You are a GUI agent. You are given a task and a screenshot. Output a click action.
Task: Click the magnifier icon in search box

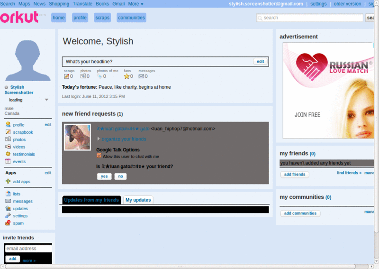tap(260, 18)
